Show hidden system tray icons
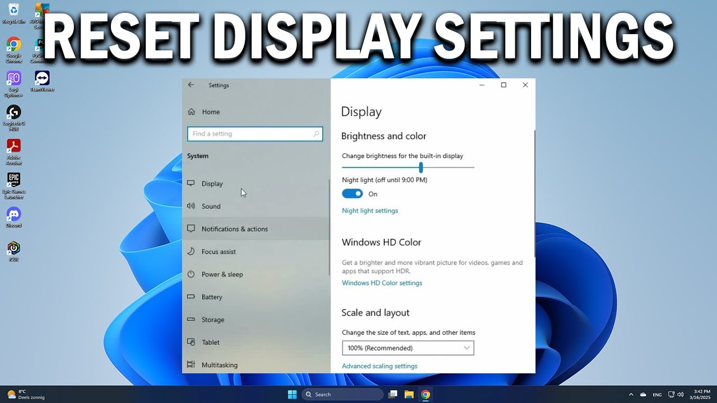Image resolution: width=717 pixels, height=403 pixels. pos(631,395)
